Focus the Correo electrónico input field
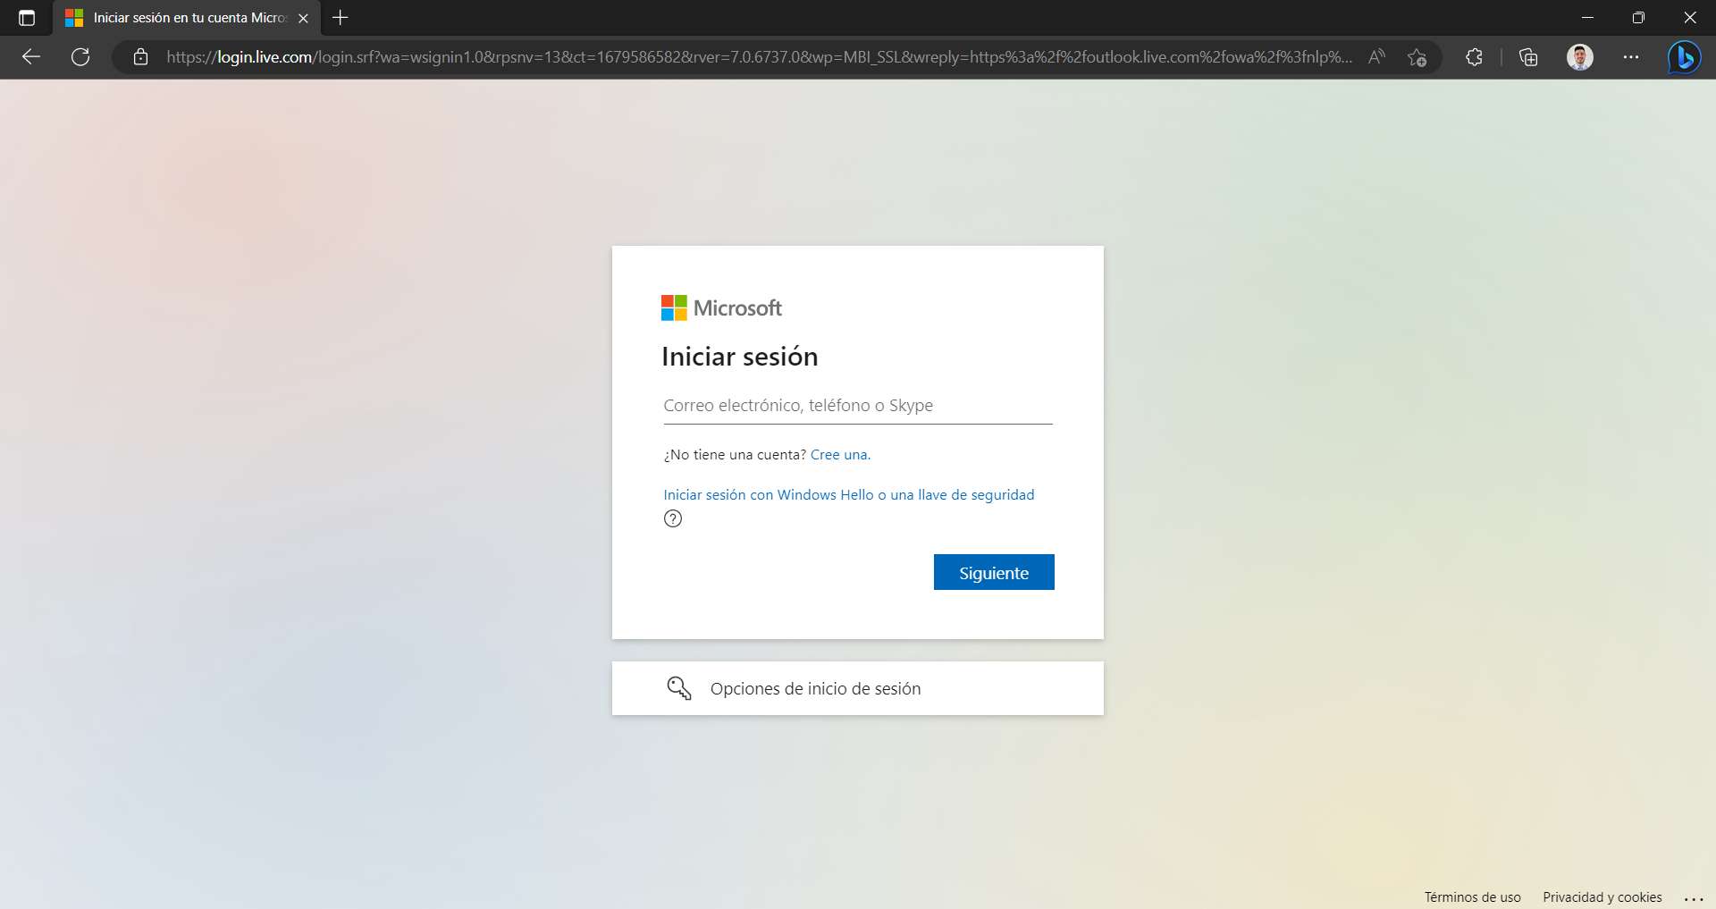 [858, 406]
